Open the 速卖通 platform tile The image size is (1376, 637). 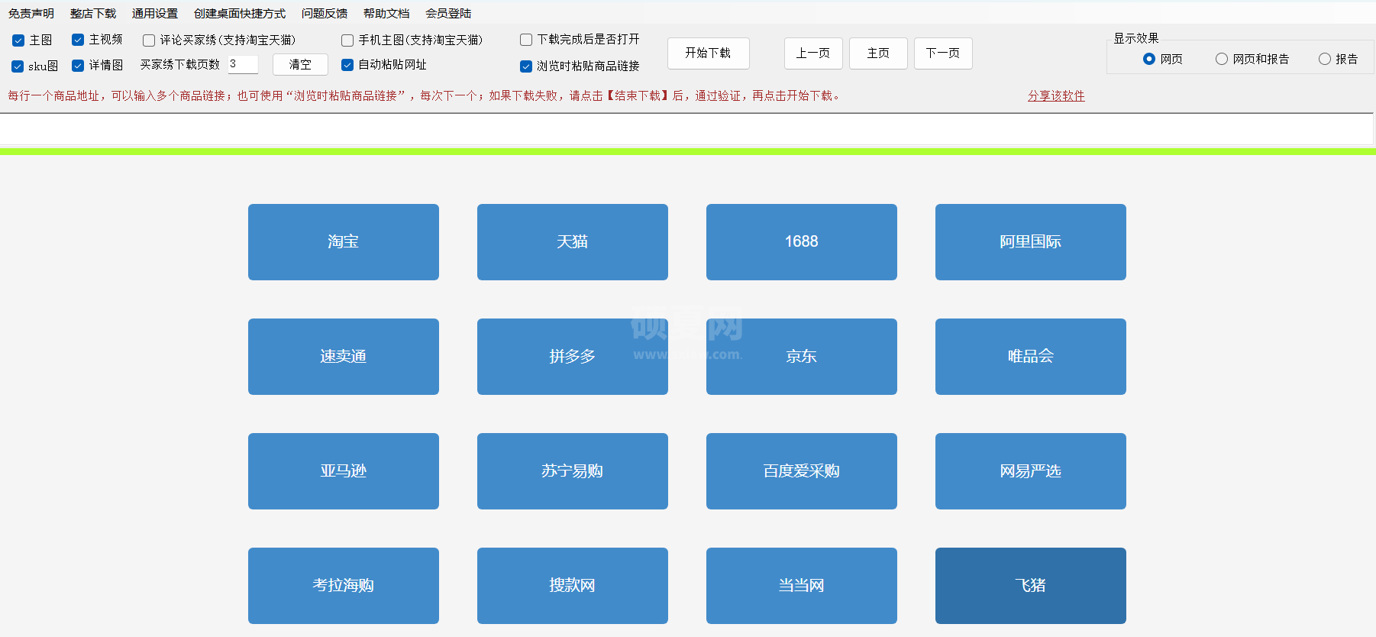pos(344,357)
